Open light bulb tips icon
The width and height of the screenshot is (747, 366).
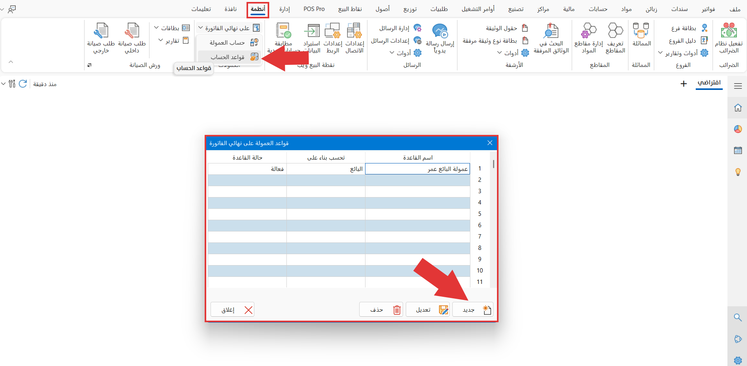click(x=738, y=172)
